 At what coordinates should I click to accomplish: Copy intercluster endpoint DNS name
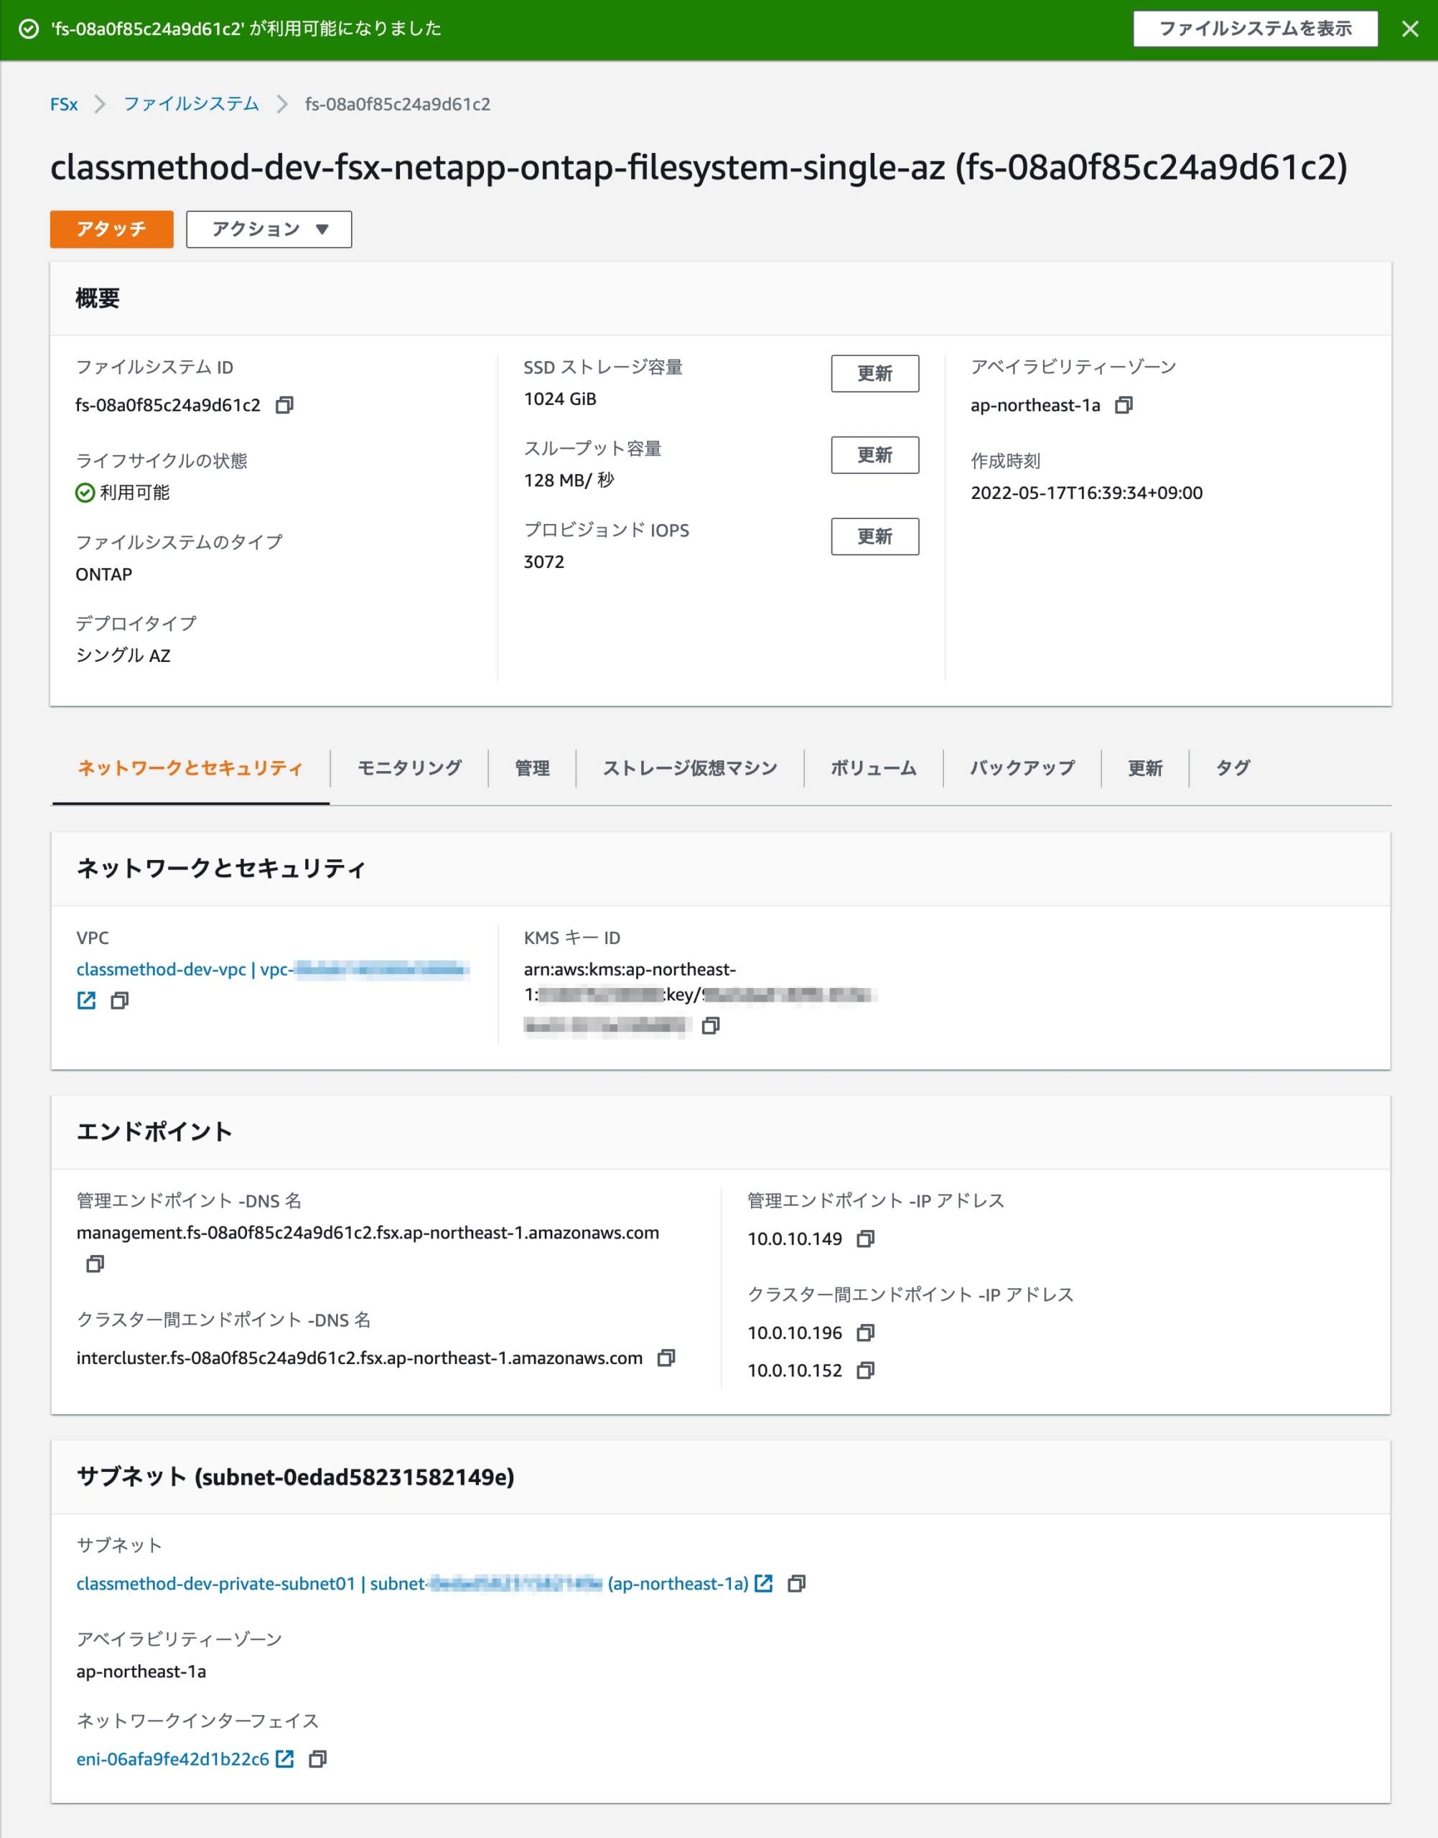666,1358
